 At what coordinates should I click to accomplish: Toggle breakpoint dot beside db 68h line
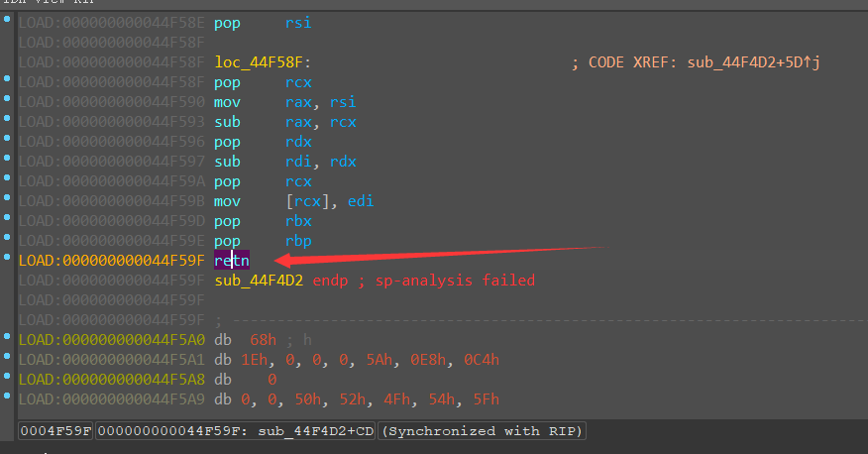(x=7, y=336)
